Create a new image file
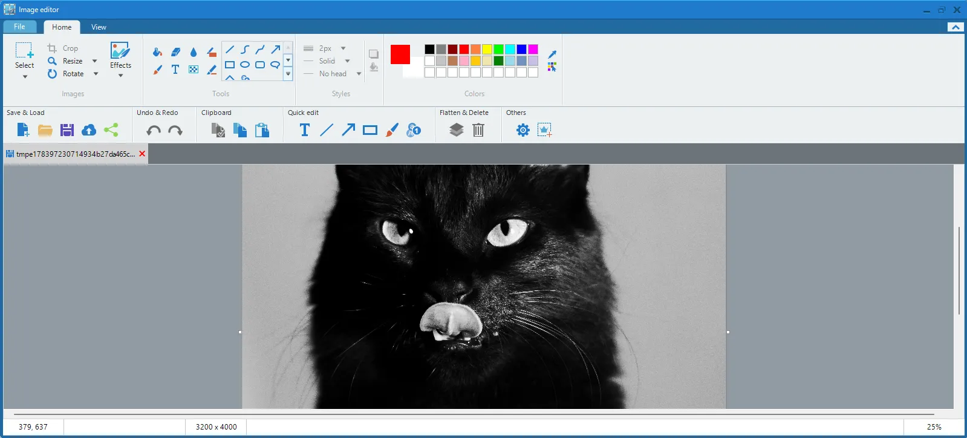The height and width of the screenshot is (438, 967). pos(23,130)
